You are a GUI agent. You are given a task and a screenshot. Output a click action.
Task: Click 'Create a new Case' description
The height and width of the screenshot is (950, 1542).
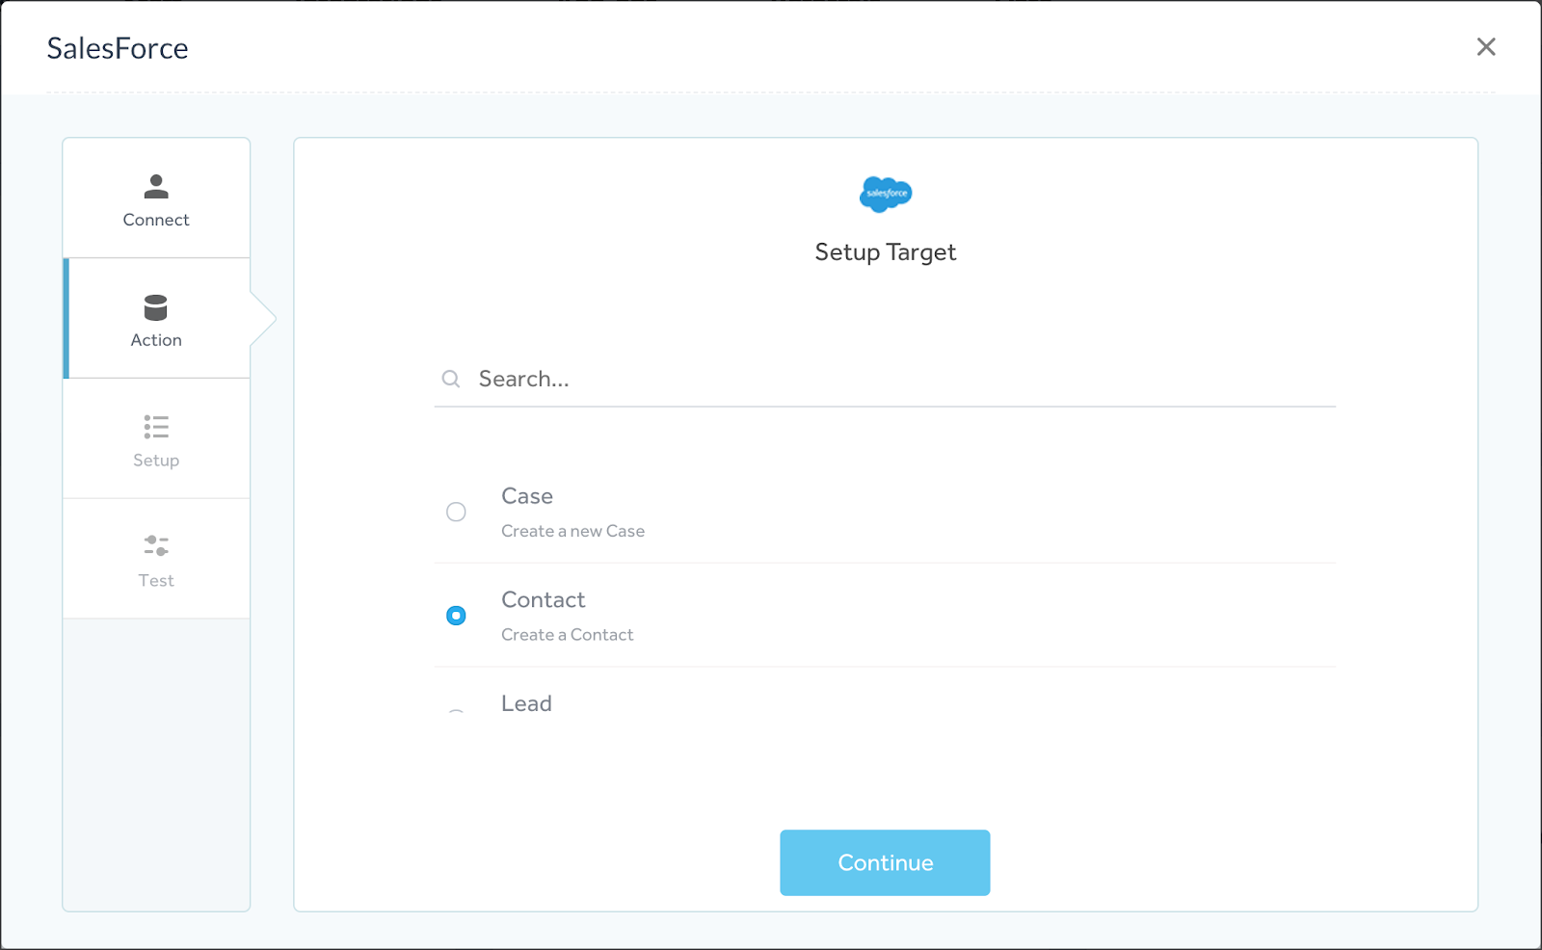(572, 531)
